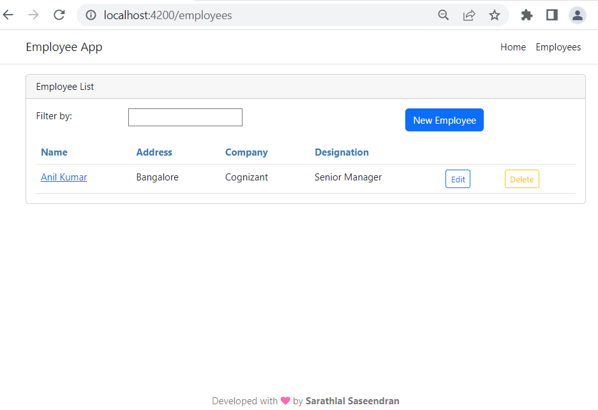The width and height of the screenshot is (598, 410).
Task: Click the Designation column header
Action: tap(341, 152)
